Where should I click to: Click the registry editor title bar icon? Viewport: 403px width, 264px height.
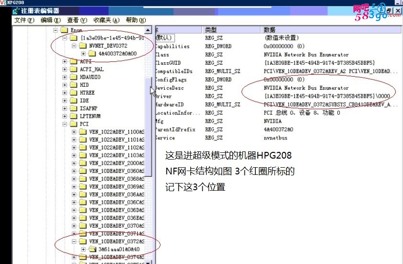[16, 11]
